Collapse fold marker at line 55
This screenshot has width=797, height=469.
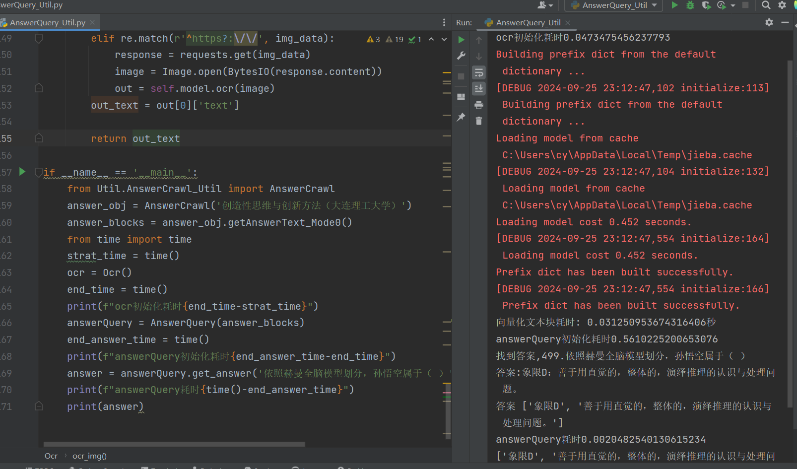[x=39, y=138]
